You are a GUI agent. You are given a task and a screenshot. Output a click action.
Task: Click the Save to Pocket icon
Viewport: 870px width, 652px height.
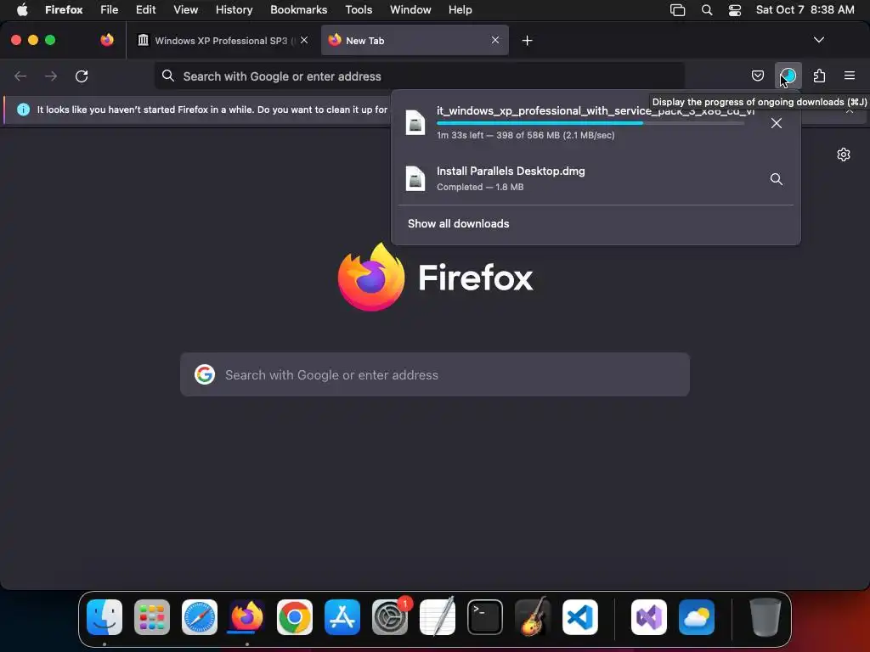(x=757, y=76)
